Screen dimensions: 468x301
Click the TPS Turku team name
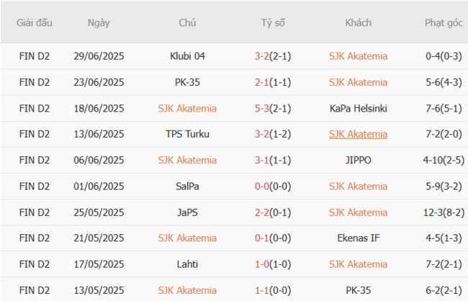[x=187, y=134]
